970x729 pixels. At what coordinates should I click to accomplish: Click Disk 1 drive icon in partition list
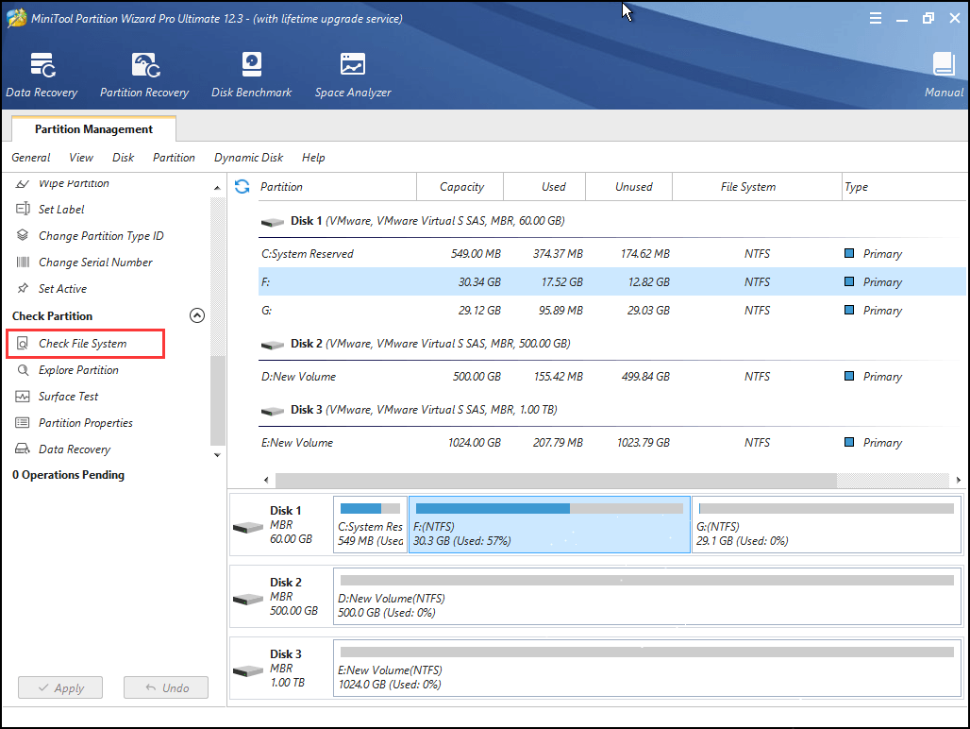272,222
